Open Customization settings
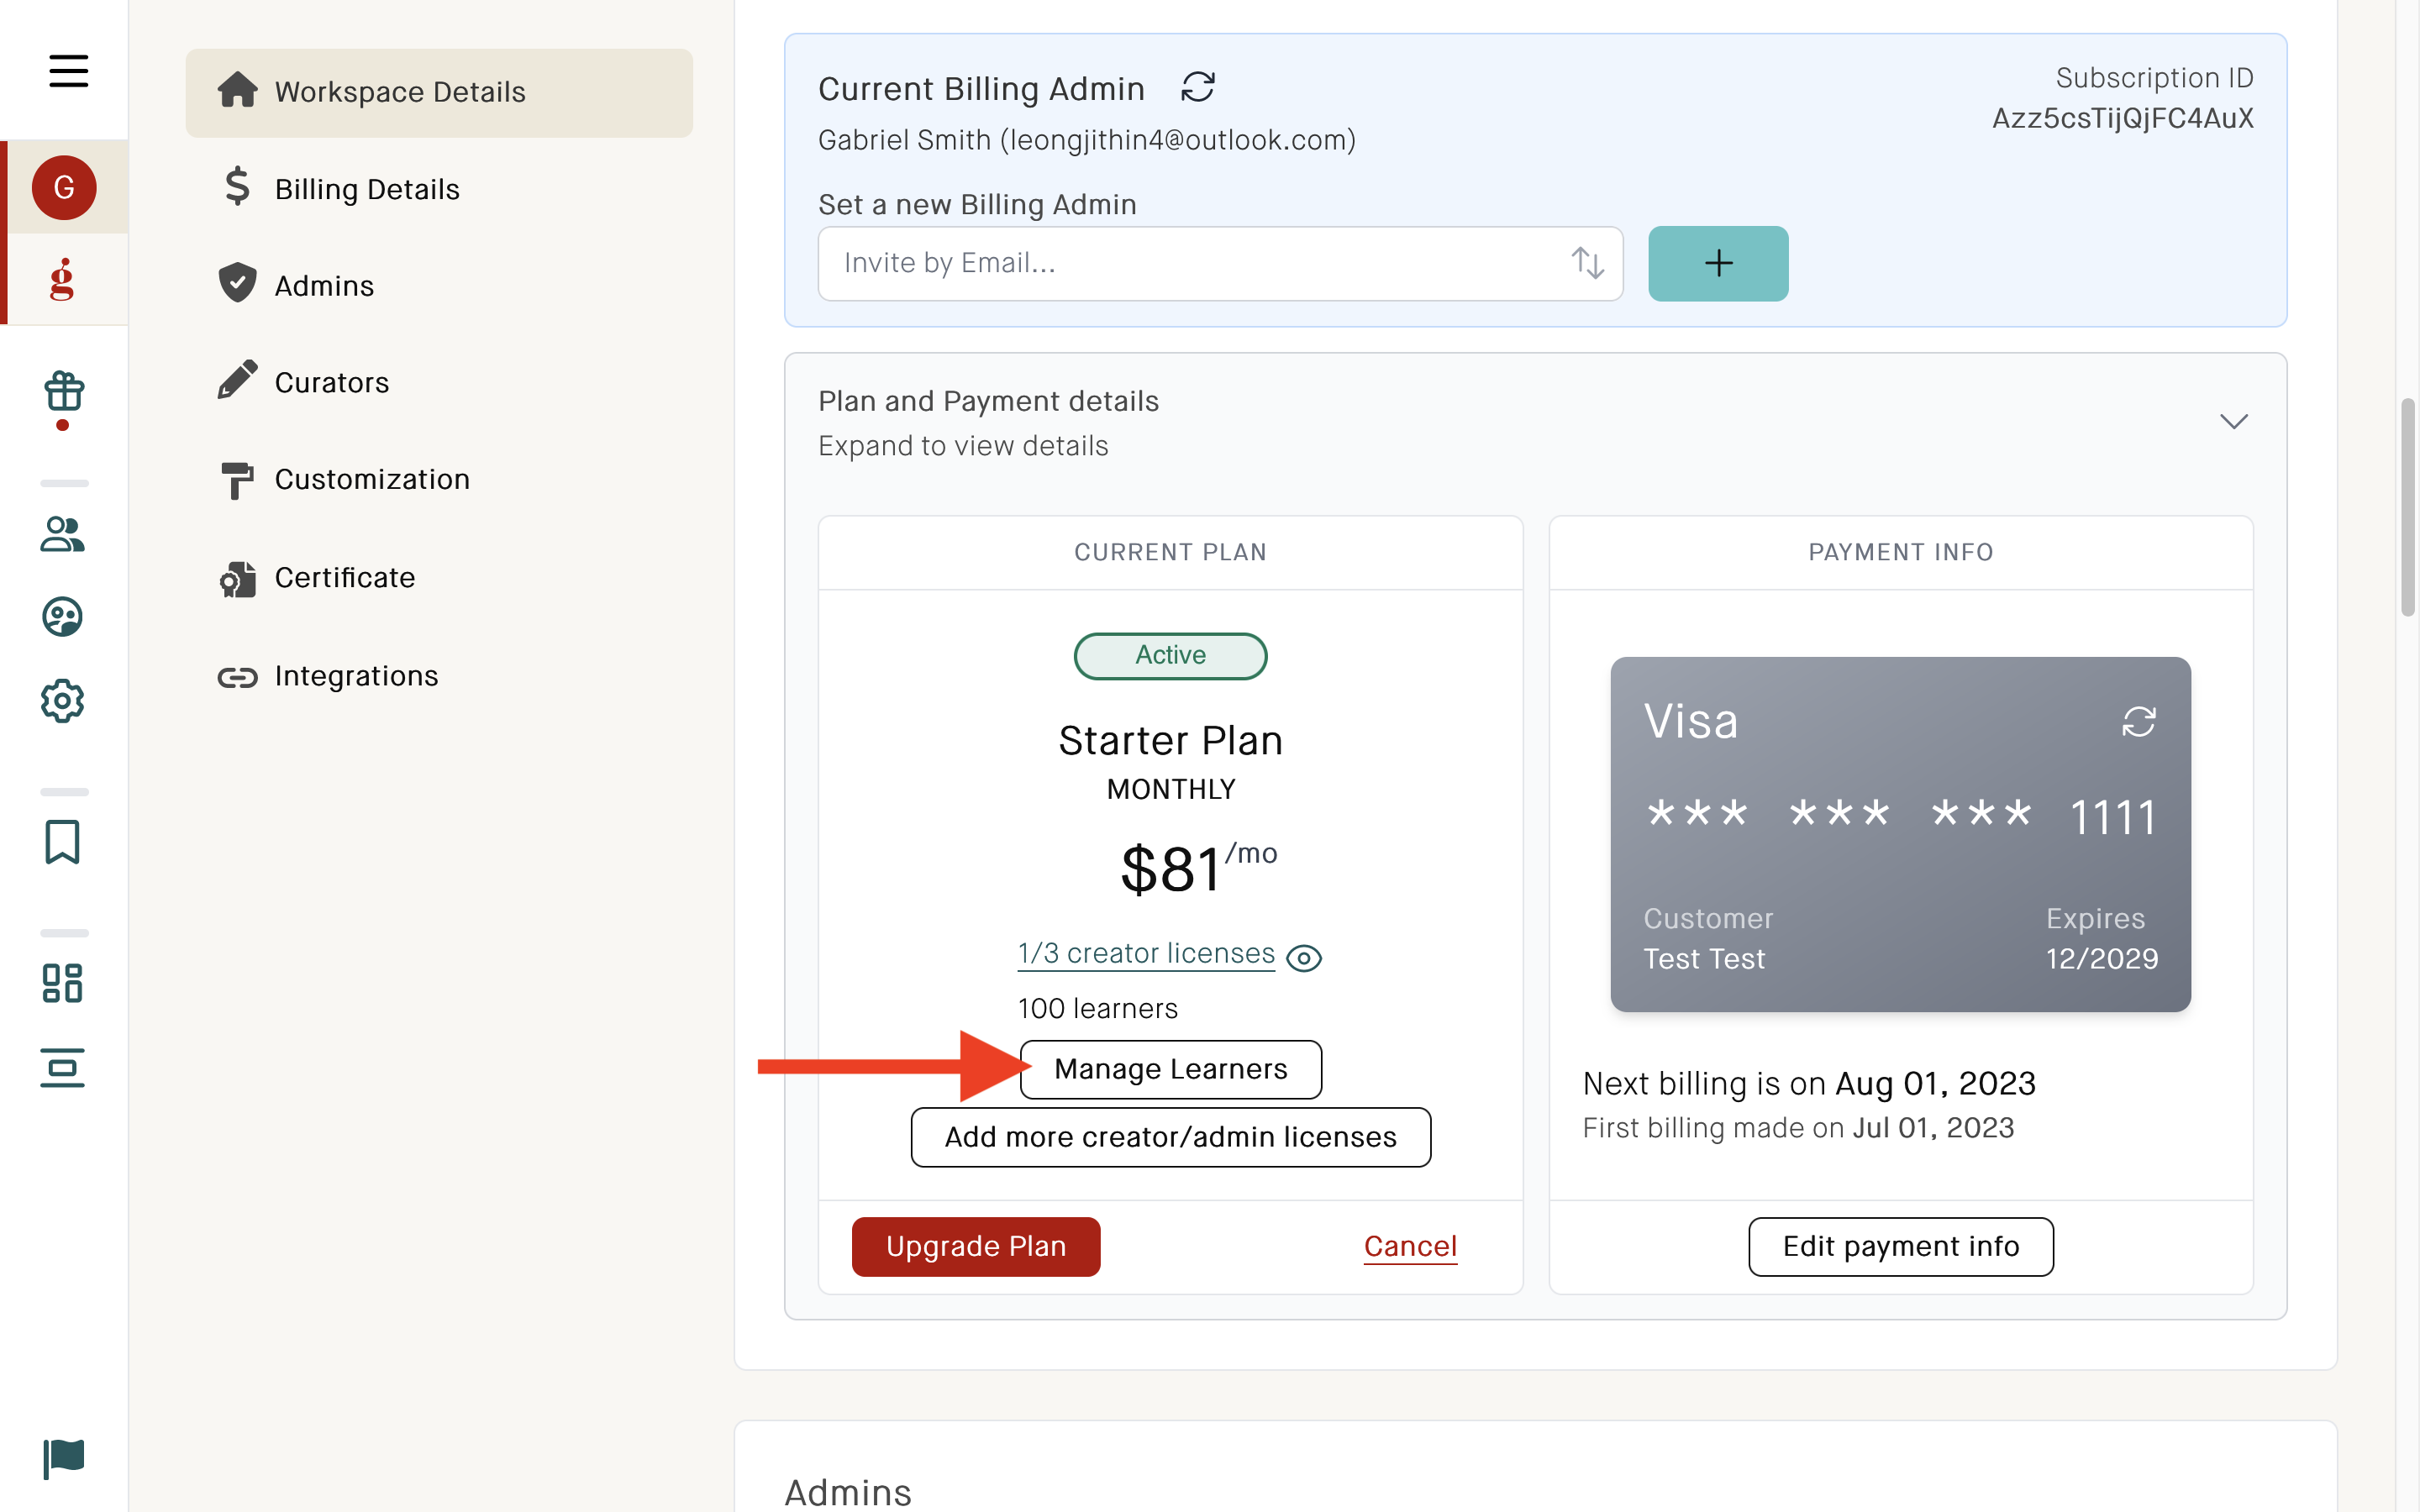This screenshot has width=2420, height=1512. (343, 479)
